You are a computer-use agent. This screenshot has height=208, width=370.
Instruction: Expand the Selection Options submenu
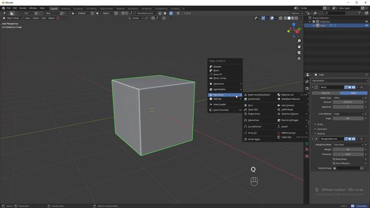coord(293,114)
